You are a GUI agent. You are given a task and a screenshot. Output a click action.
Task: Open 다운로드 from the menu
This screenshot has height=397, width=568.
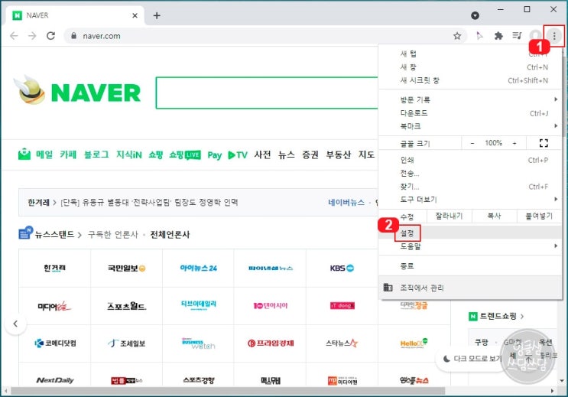coord(470,113)
